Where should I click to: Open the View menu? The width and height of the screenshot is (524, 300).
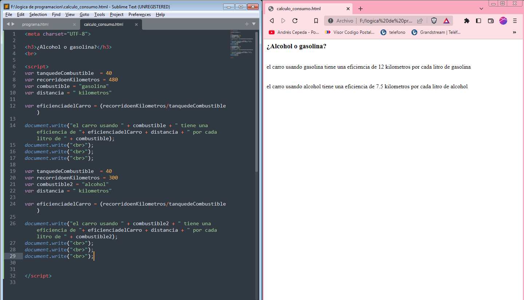click(x=70, y=15)
